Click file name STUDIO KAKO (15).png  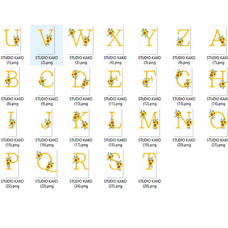[12, 142]
